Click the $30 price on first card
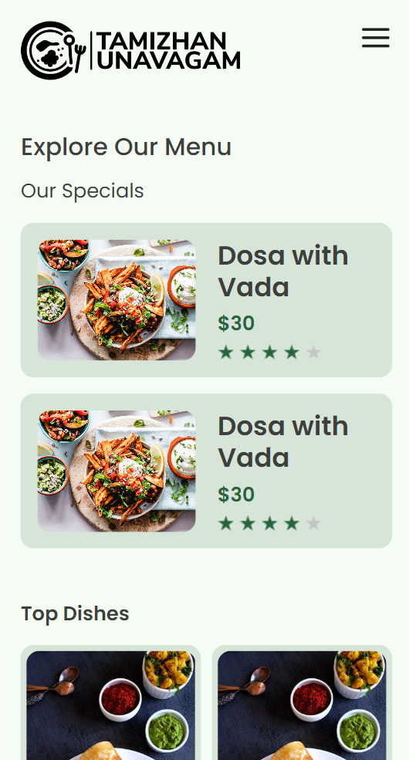Image resolution: width=409 pixels, height=760 pixels. click(236, 323)
